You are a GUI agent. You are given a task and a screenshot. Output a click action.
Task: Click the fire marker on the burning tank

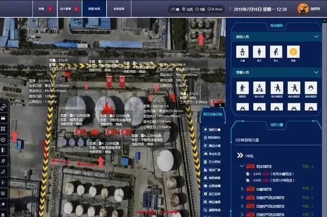[x=107, y=108]
